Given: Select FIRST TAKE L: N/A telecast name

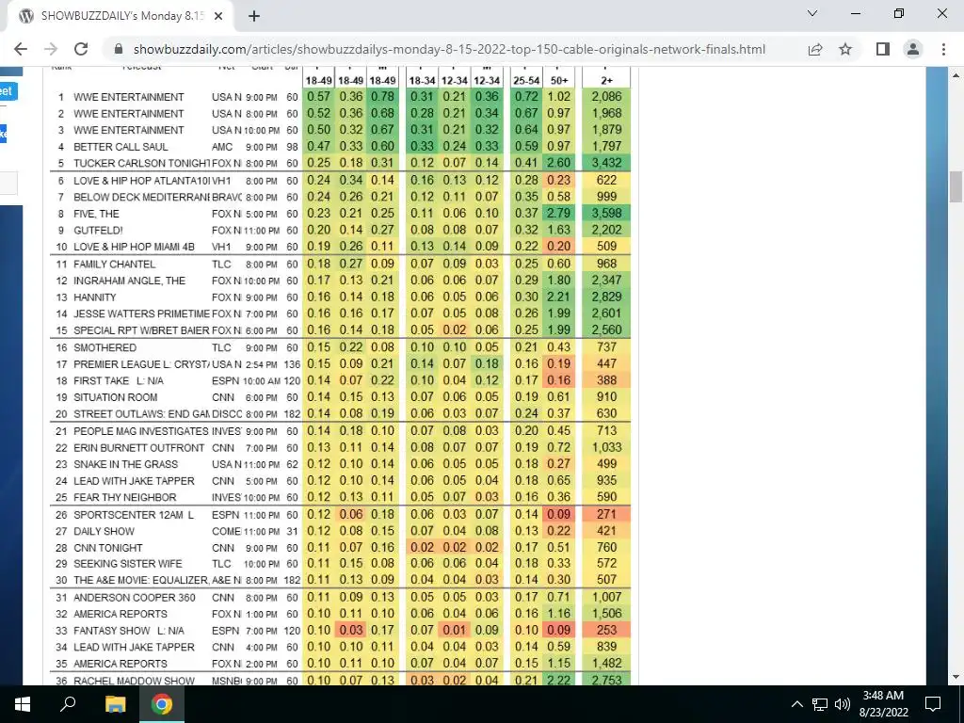Looking at the screenshot, I should 119,381.
